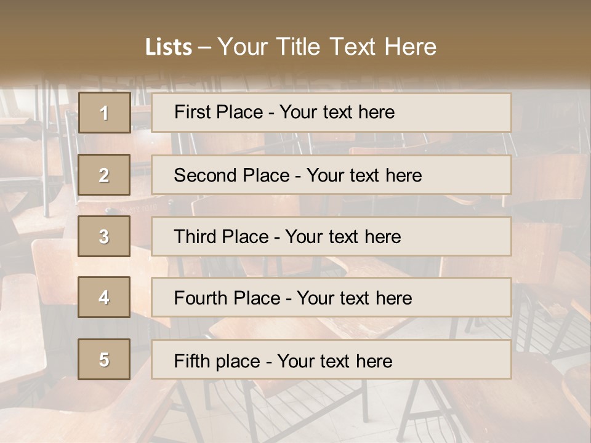Viewport: 591px width, 443px height.
Task: Click the word 'here' in the Fifth place bar
Action: (x=374, y=361)
